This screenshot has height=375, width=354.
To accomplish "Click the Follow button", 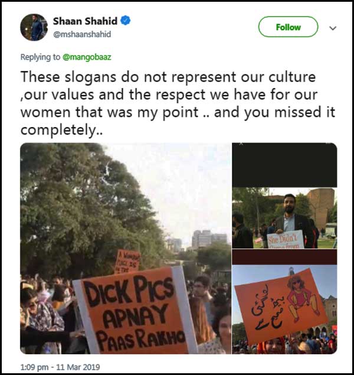I will coord(288,27).
